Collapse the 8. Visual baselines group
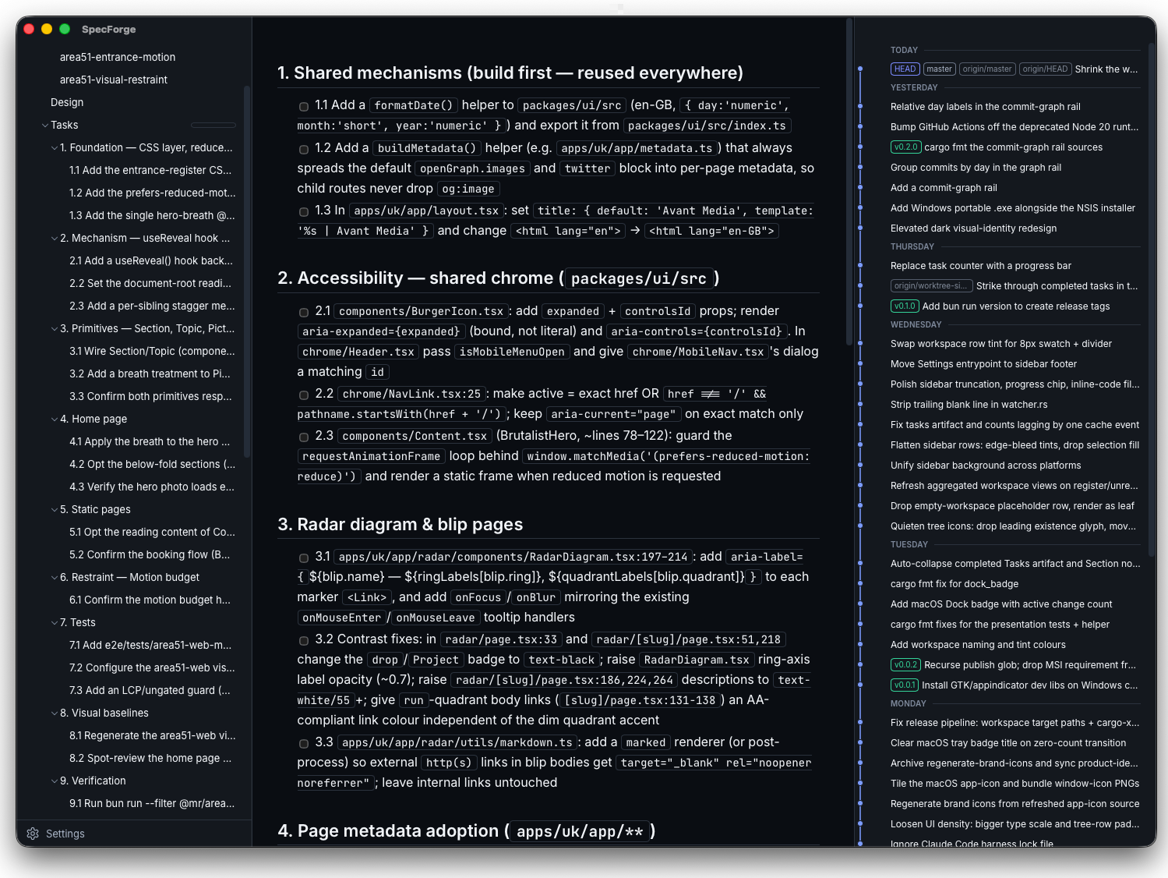Screen dimensions: 1168x878 coord(55,713)
